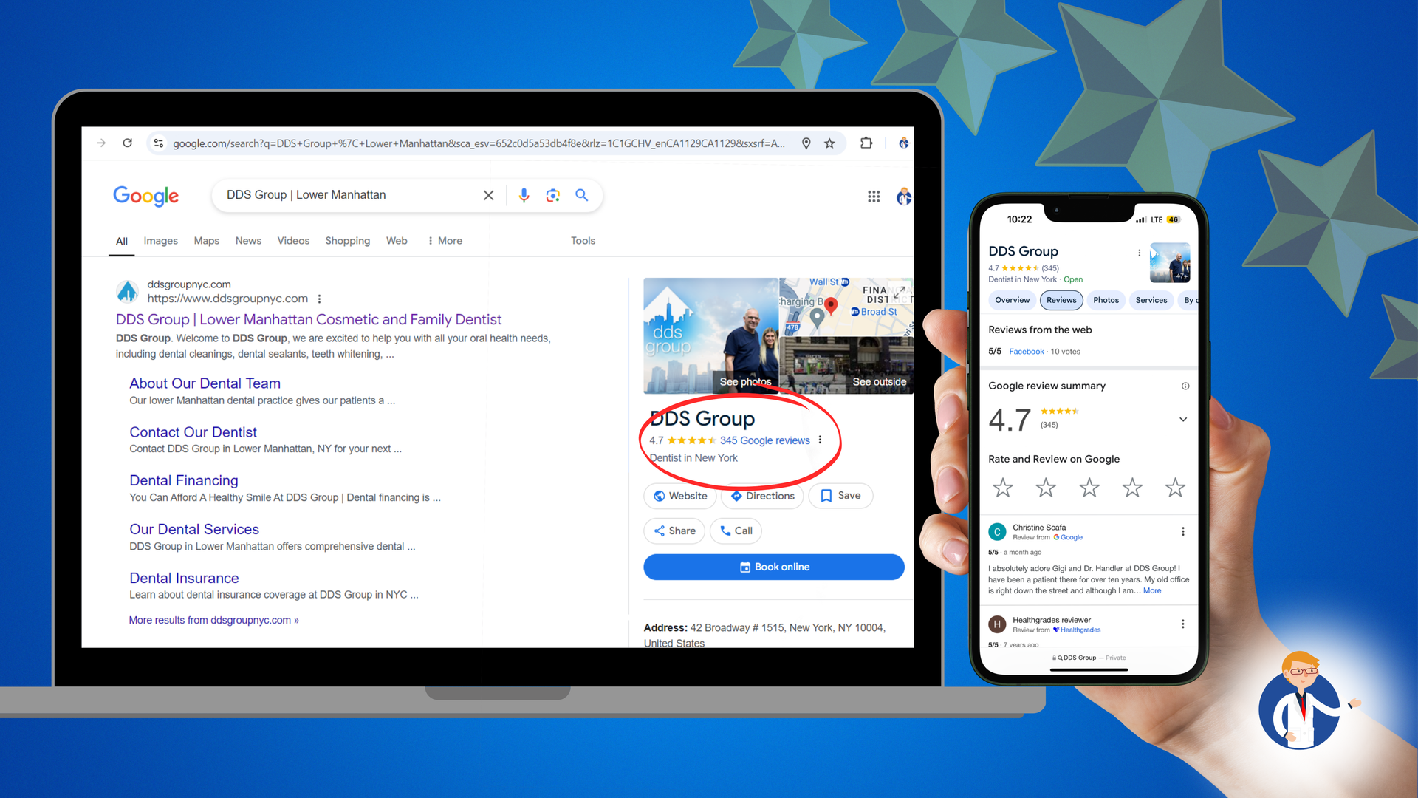This screenshot has width=1418, height=798.
Task: Open the Facebook reviews link on phone
Action: click(x=1026, y=352)
